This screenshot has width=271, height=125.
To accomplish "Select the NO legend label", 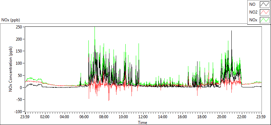I will point(252,4).
